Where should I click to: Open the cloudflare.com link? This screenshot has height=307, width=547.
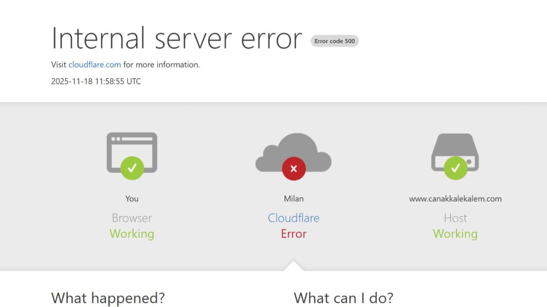point(94,64)
